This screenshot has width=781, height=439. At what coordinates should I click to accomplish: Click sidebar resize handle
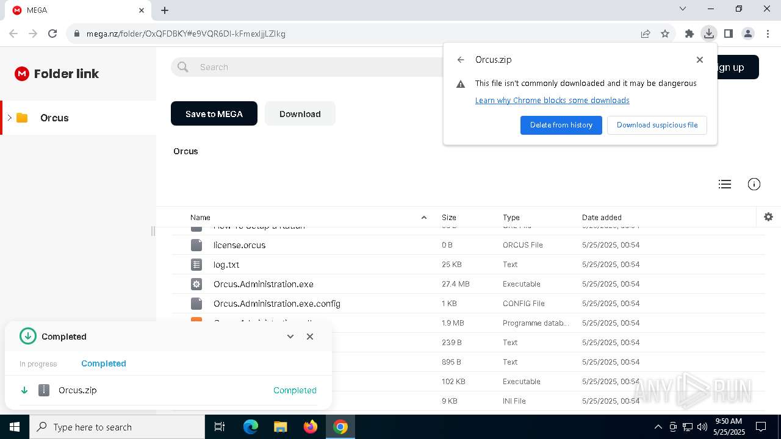[x=153, y=231]
